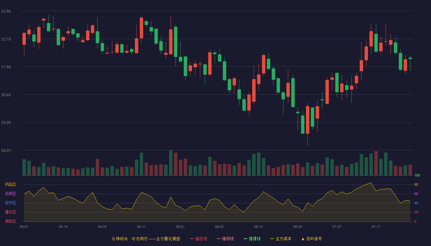Click the orange 80 indicator axis value
Image resolution: width=431 pixels, height=246 pixels.
point(416,185)
